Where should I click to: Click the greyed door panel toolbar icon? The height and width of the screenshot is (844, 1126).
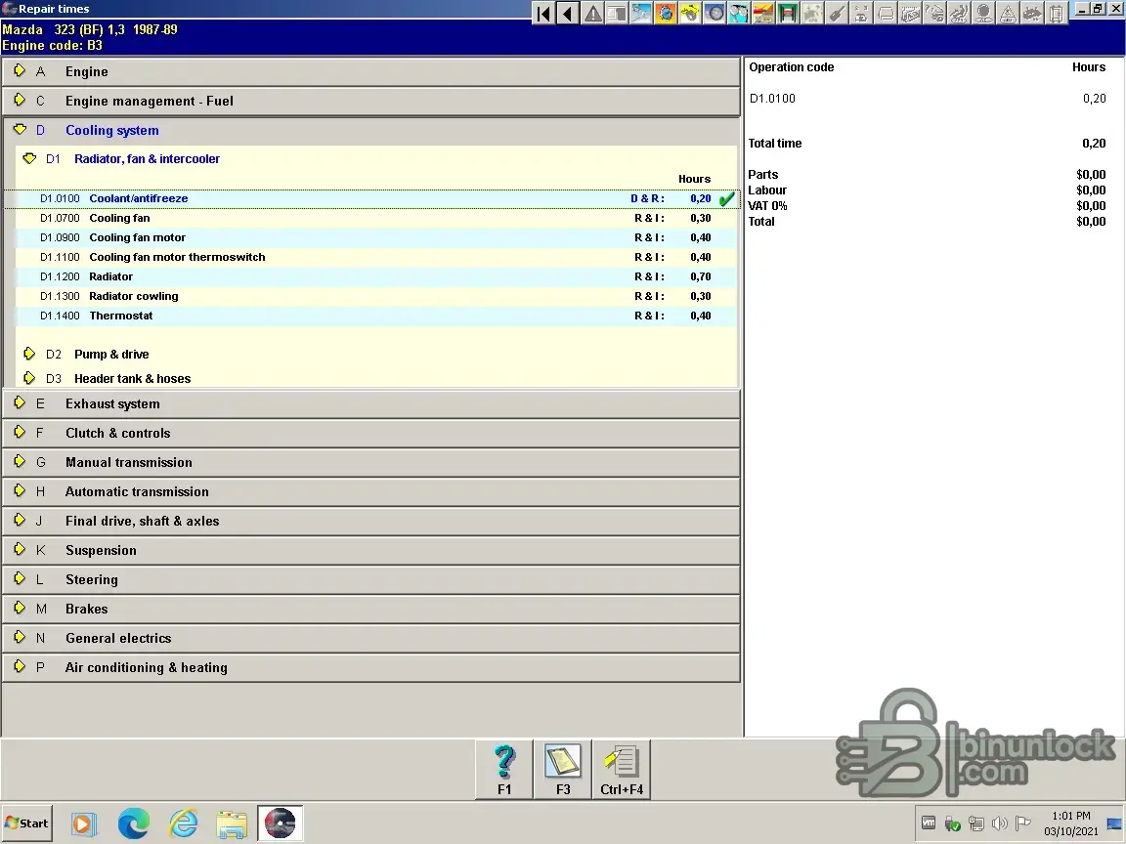point(1057,13)
